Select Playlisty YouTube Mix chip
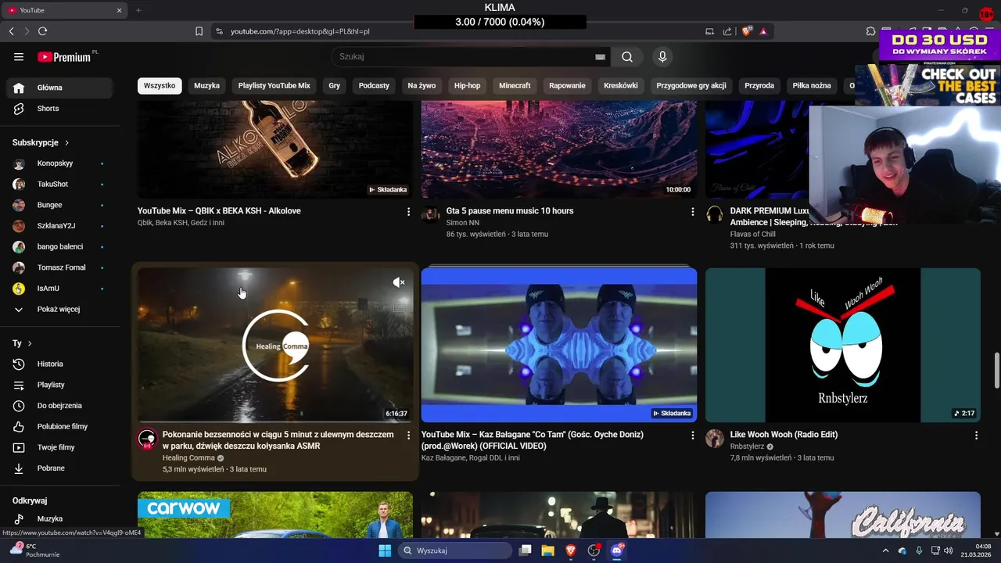 274,85
